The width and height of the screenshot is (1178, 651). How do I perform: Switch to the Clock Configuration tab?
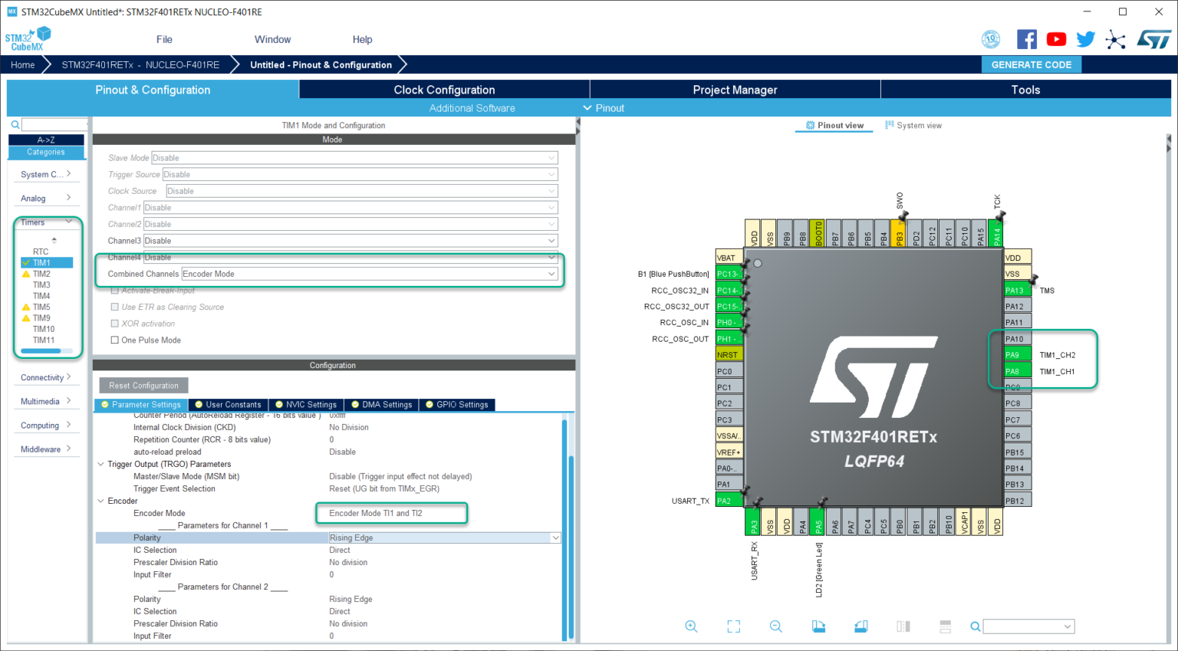coord(444,90)
